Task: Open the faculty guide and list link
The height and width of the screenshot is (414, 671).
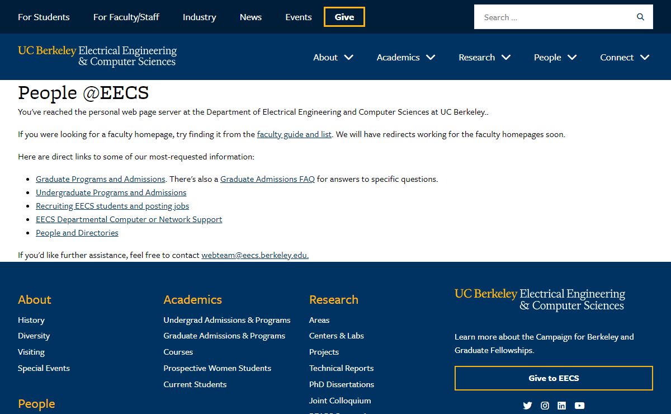Action: pos(294,134)
